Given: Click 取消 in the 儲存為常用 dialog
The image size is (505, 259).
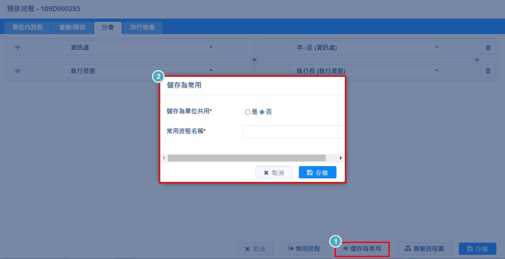Looking at the screenshot, I should (x=274, y=173).
